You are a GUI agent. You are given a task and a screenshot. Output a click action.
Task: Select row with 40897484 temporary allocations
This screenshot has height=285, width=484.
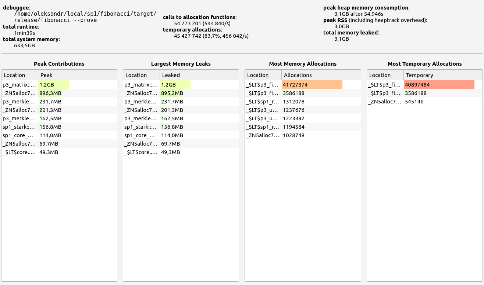[x=417, y=85]
